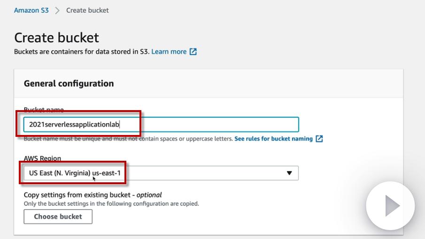Open the Learn more link
Image resolution: width=425 pixels, height=239 pixels.
[169, 52]
